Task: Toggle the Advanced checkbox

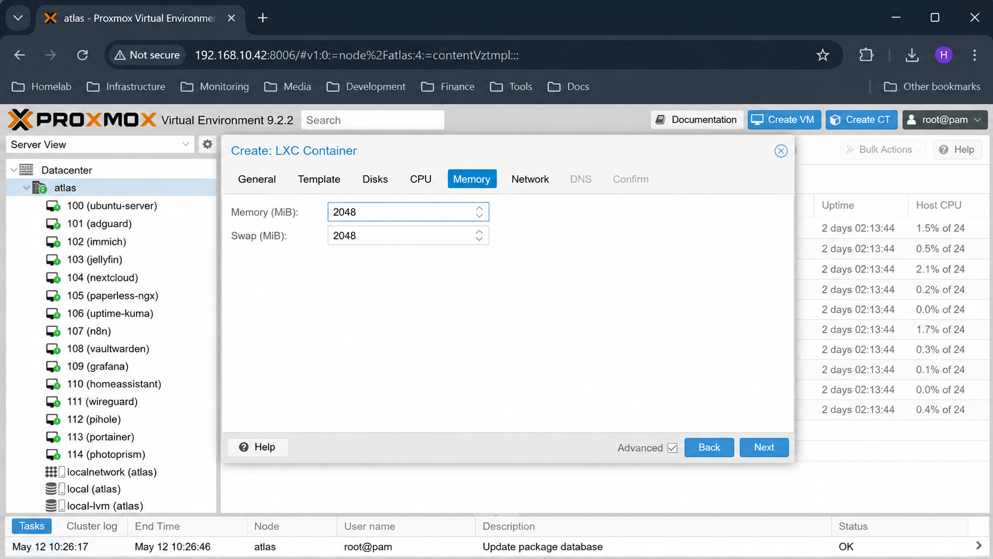Action: coord(672,448)
